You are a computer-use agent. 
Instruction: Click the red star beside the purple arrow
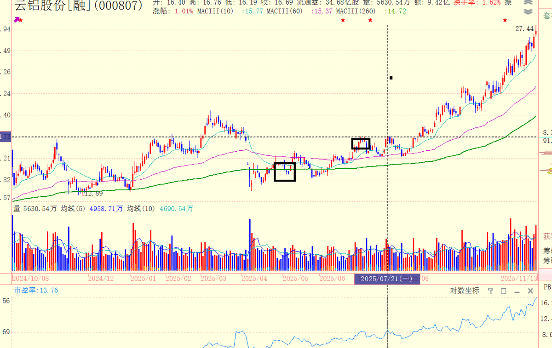(21, 20)
